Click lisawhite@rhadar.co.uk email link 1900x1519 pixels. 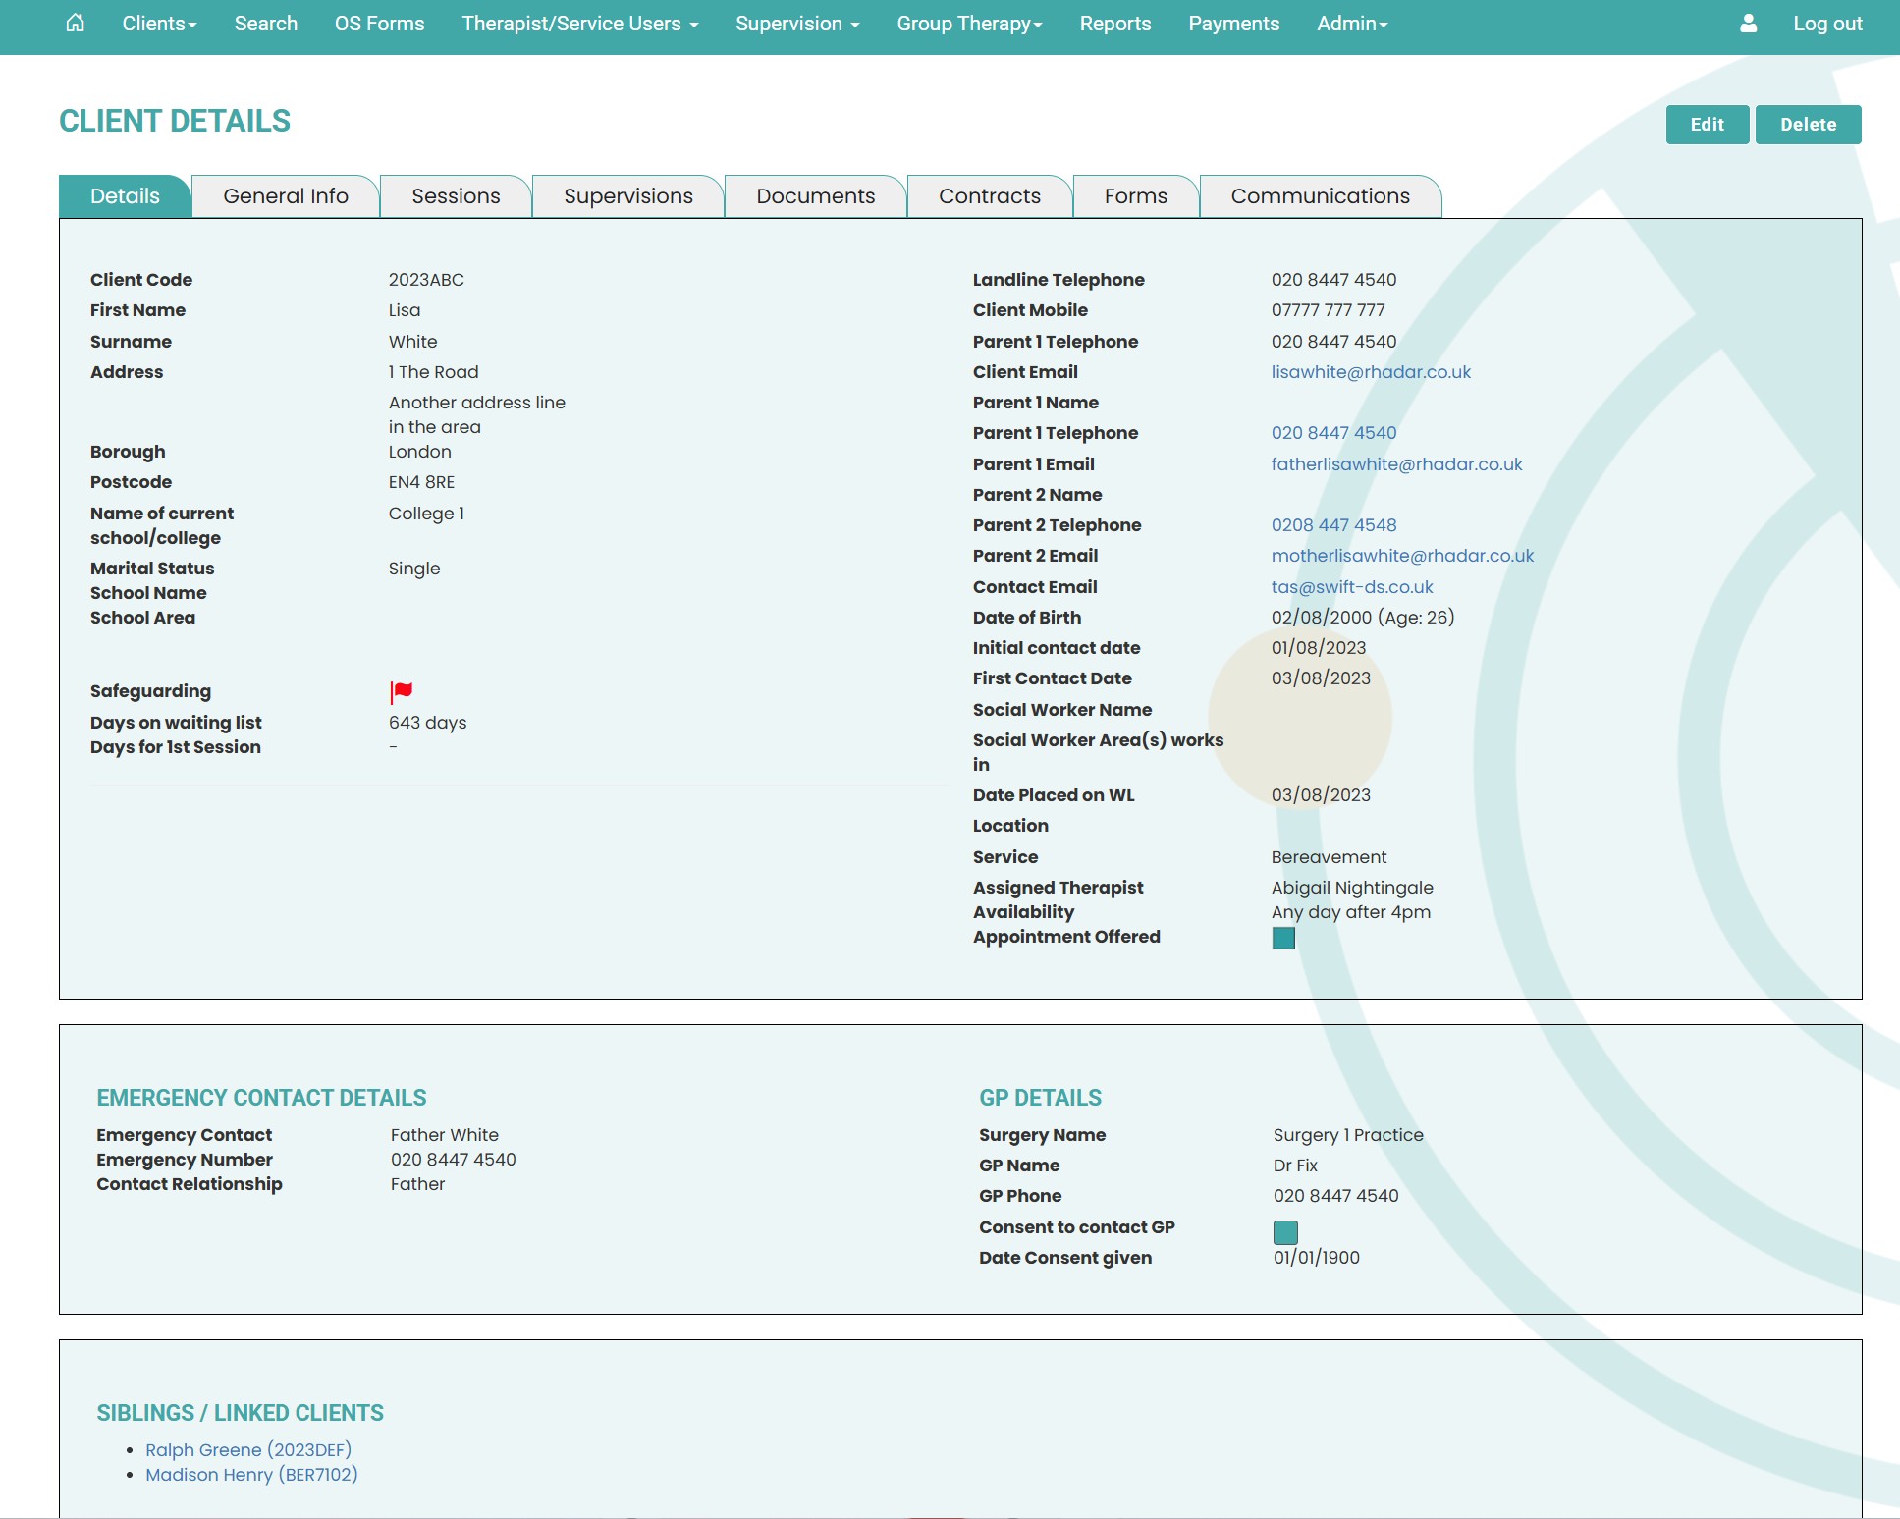1371,372
